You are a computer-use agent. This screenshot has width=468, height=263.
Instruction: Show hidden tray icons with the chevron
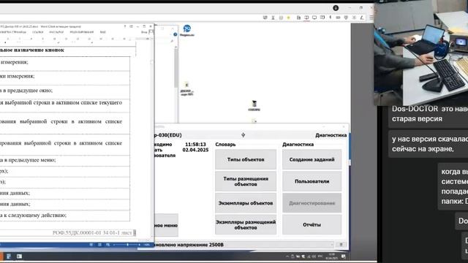click(x=287, y=256)
